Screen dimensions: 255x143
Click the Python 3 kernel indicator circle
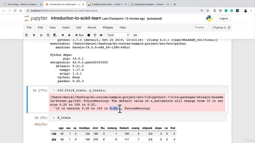[x=229, y=27]
